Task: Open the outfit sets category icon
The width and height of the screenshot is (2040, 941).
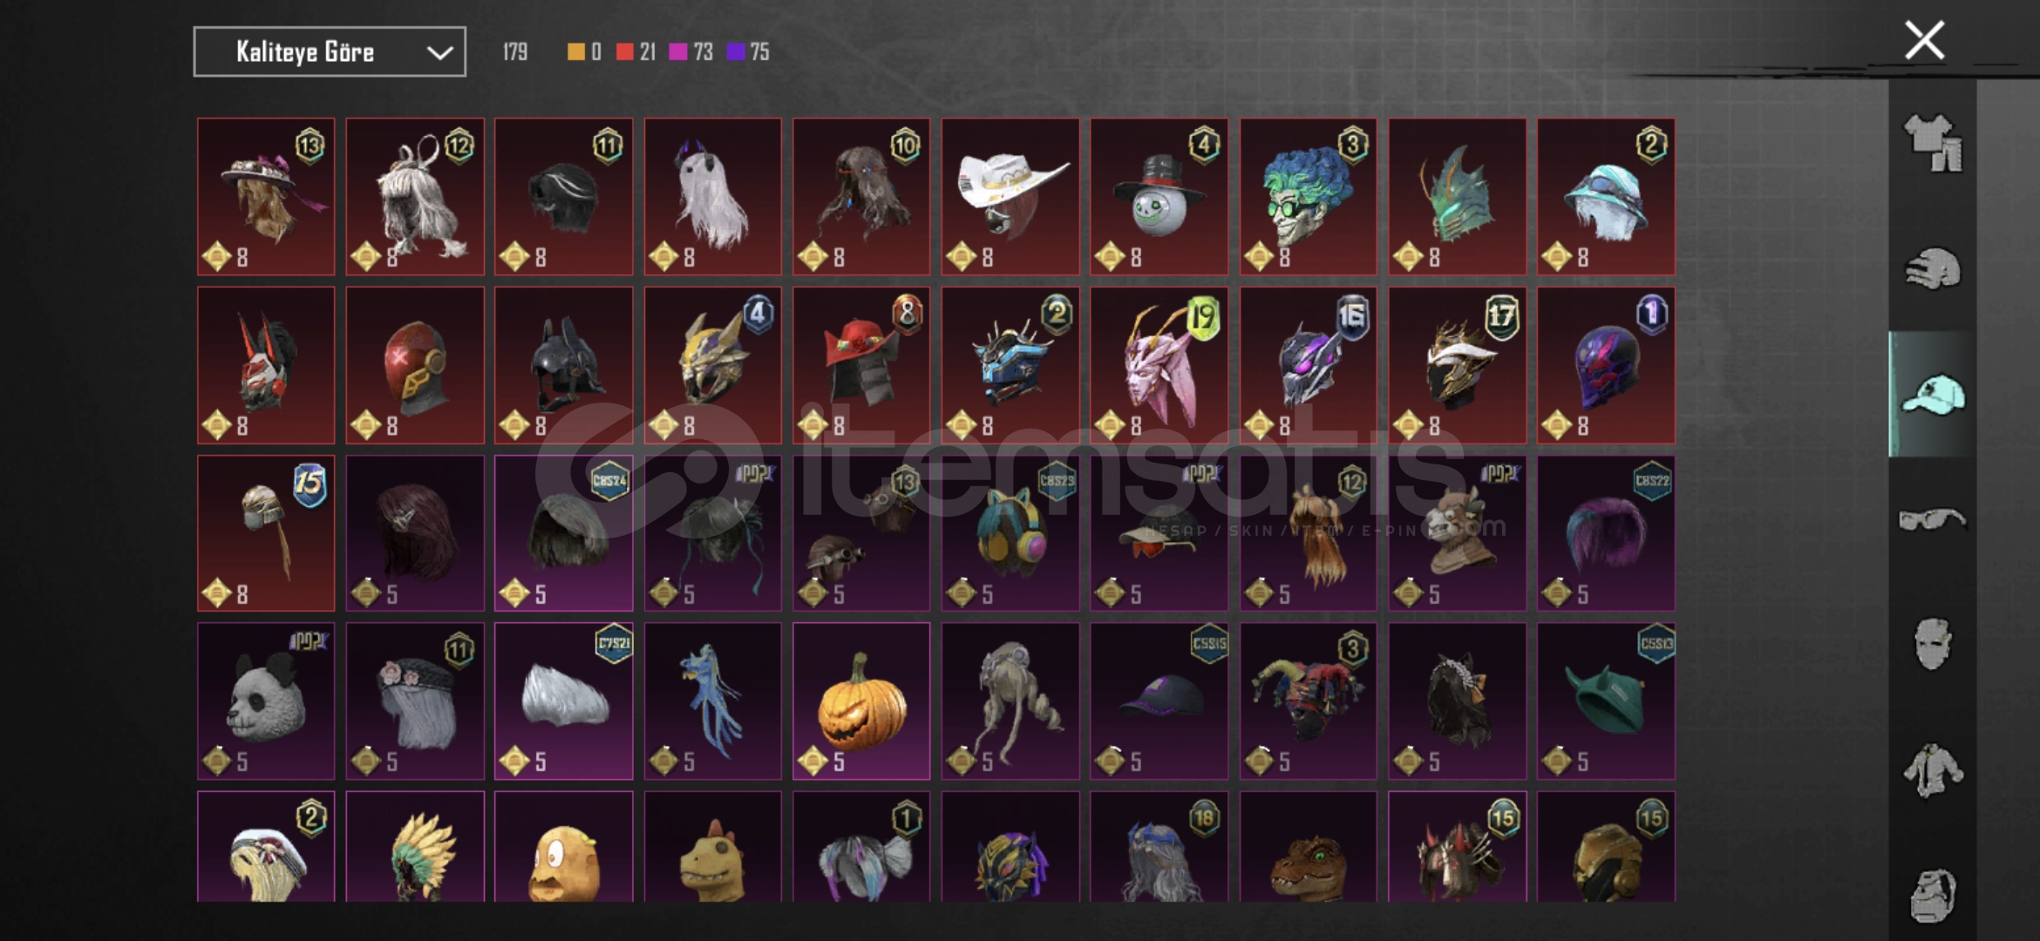Action: click(x=1932, y=143)
